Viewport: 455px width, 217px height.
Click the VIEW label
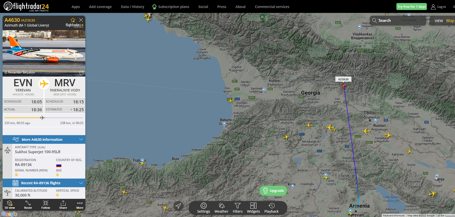click(x=439, y=21)
